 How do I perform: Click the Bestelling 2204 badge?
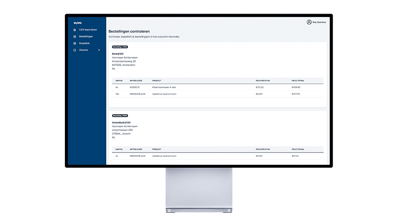pyautogui.click(x=120, y=47)
